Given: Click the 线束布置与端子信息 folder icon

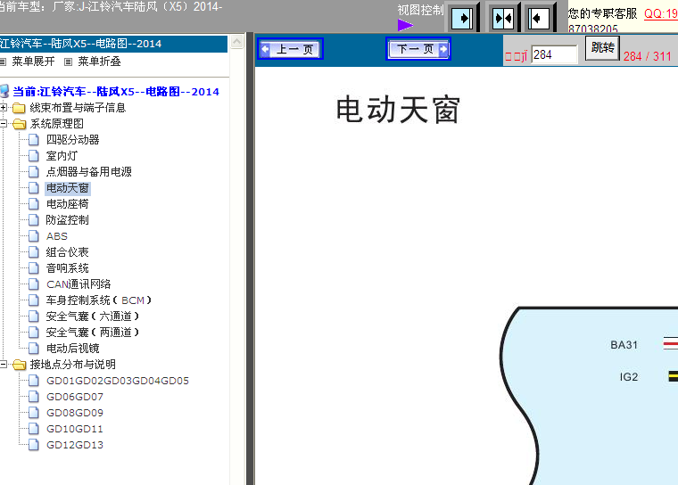Looking at the screenshot, I should click(x=19, y=108).
